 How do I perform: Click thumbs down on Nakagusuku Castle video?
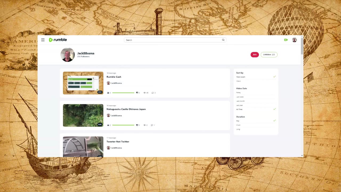coord(137,125)
